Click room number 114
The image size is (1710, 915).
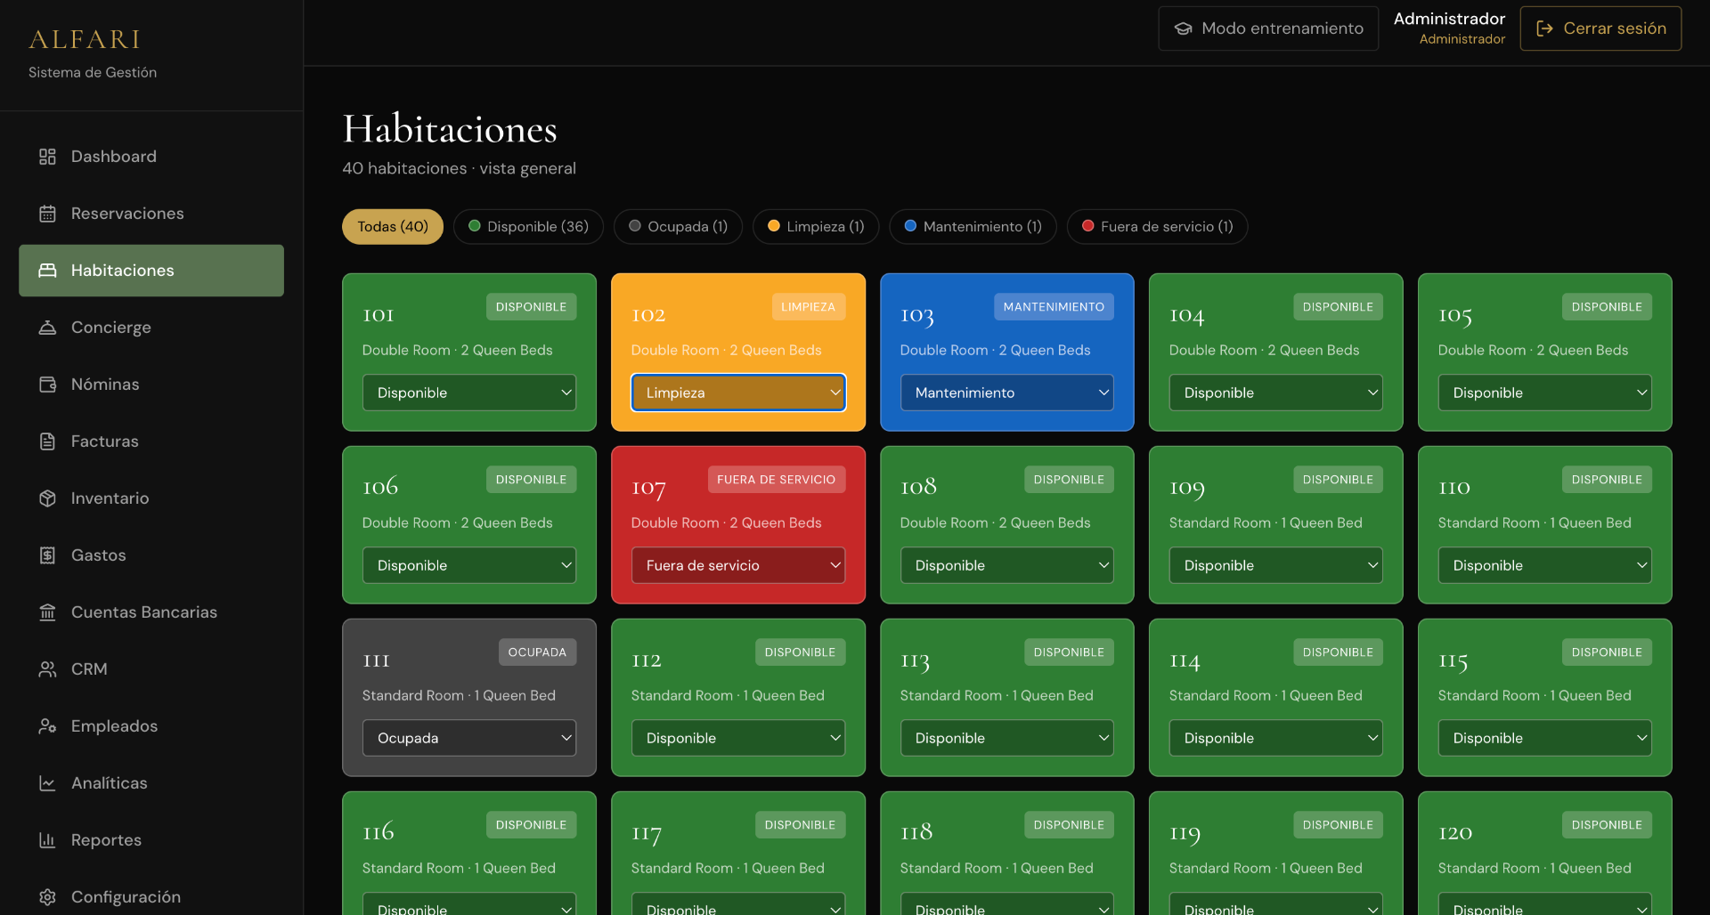point(1185,660)
